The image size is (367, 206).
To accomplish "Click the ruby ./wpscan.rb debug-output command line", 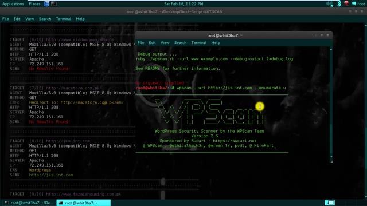I will [214, 59].
